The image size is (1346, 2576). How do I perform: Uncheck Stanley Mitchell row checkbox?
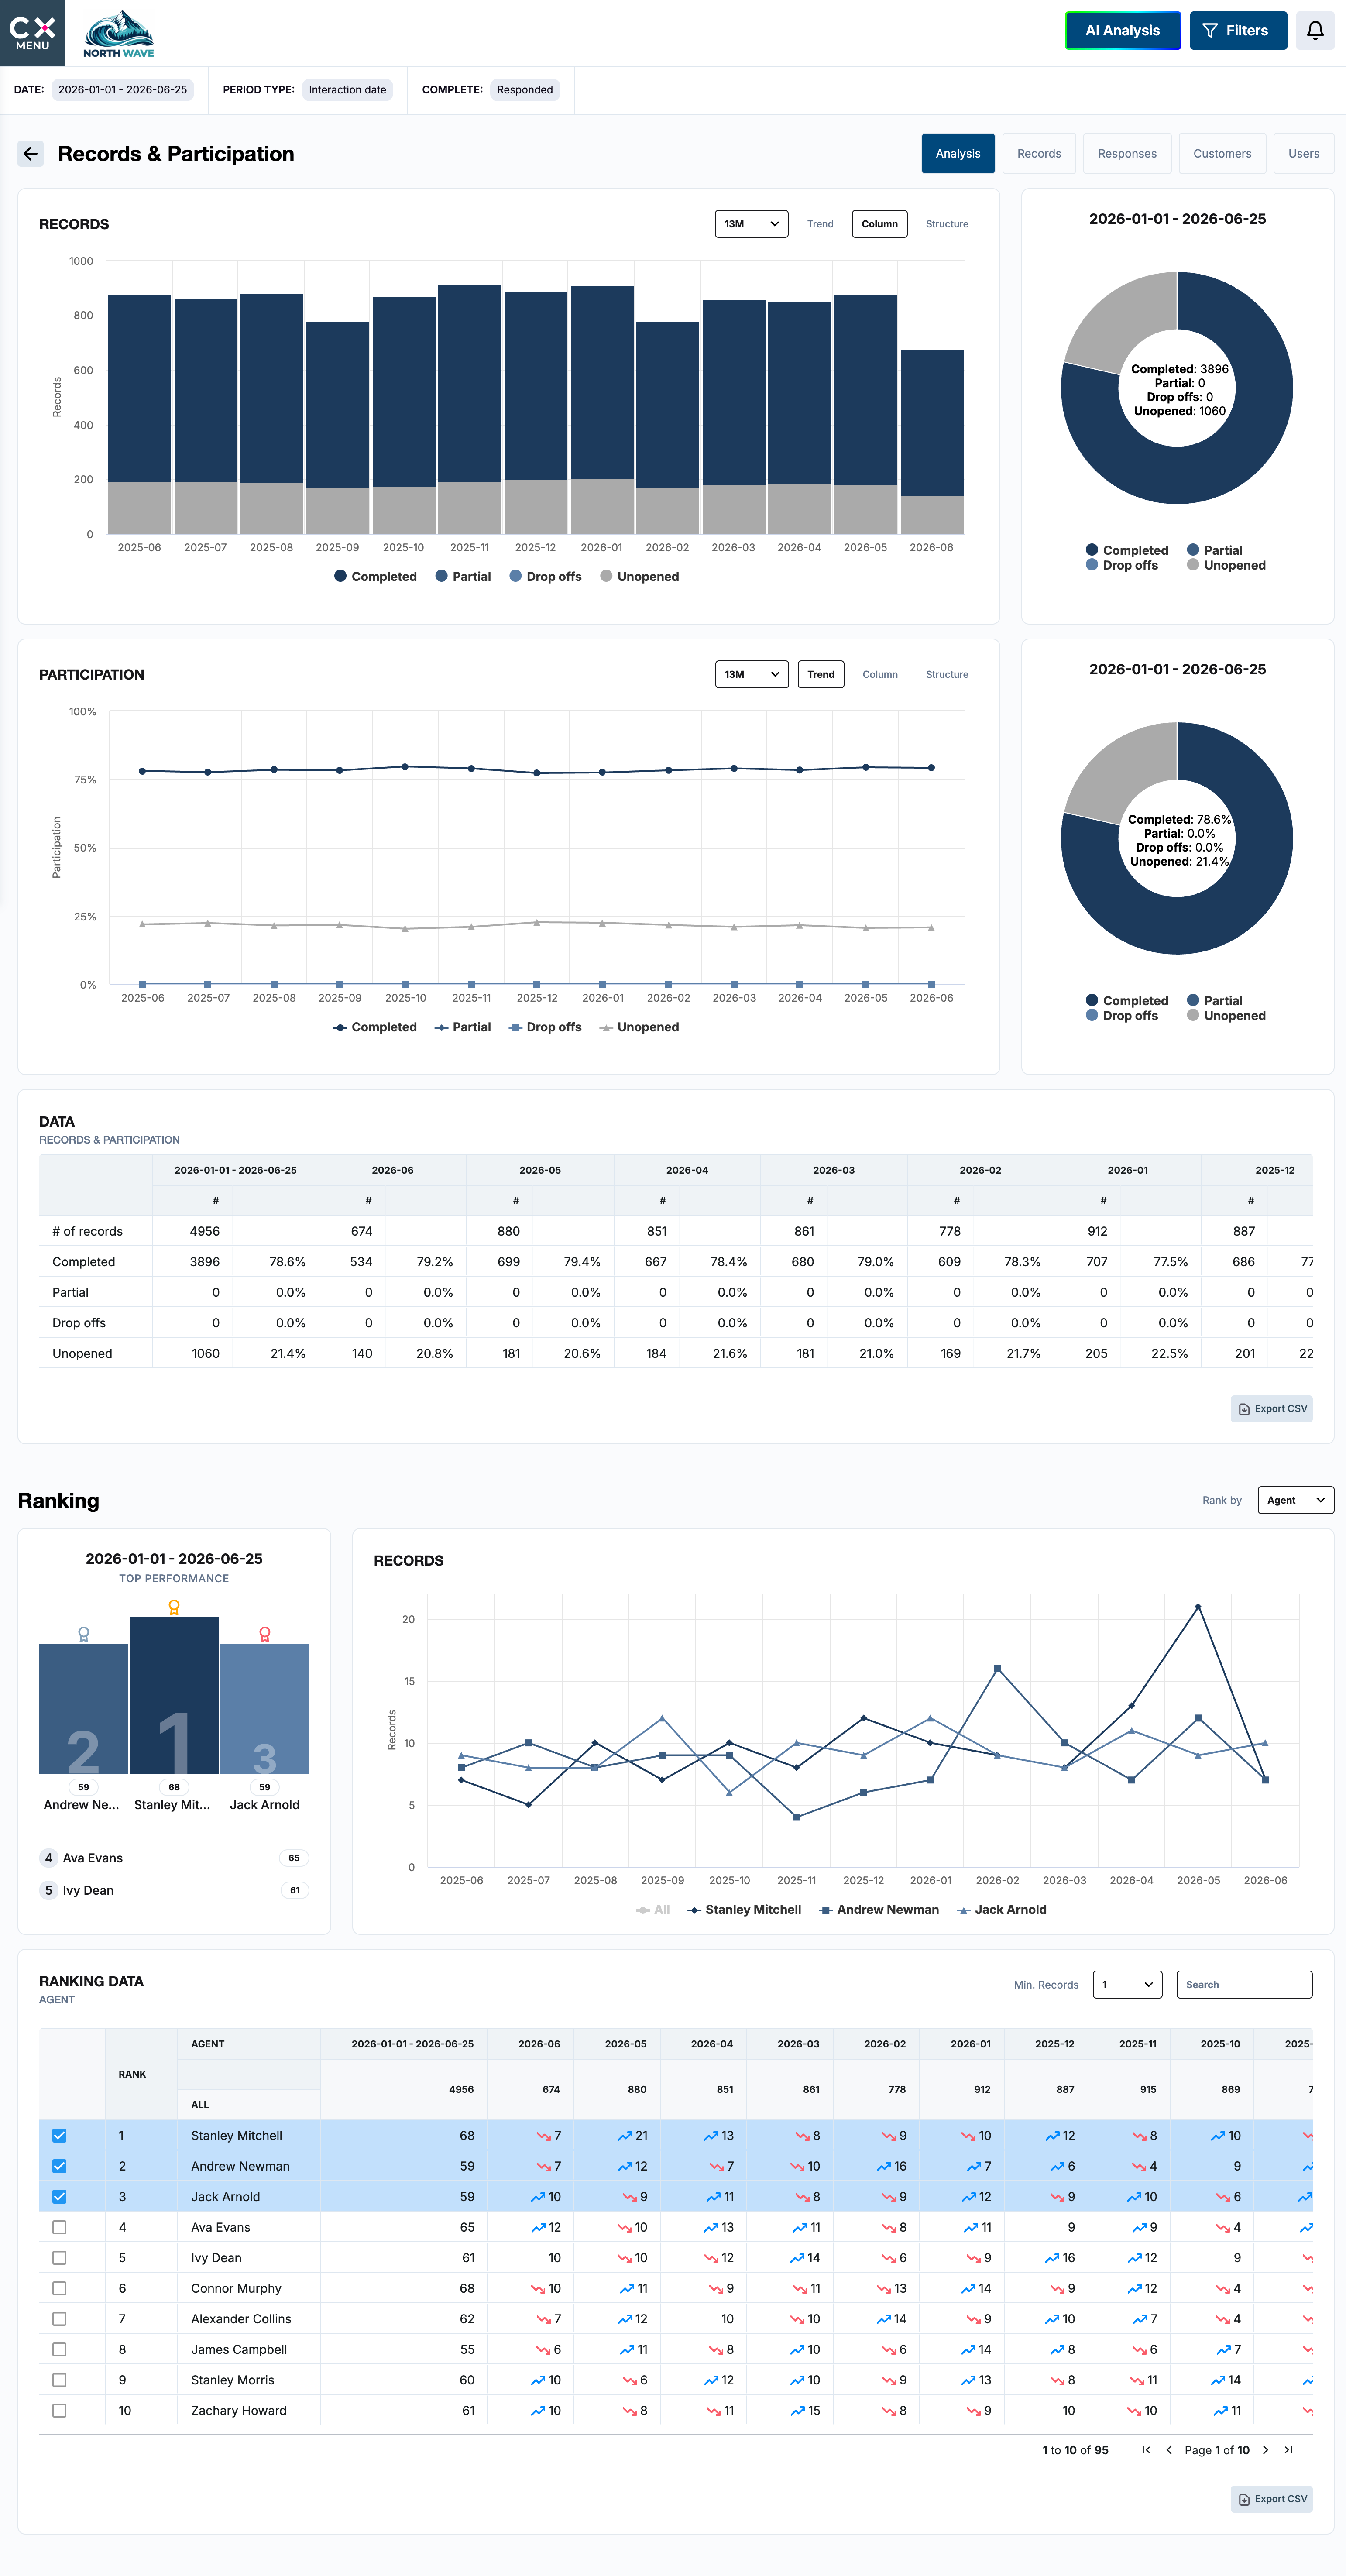click(x=59, y=2135)
